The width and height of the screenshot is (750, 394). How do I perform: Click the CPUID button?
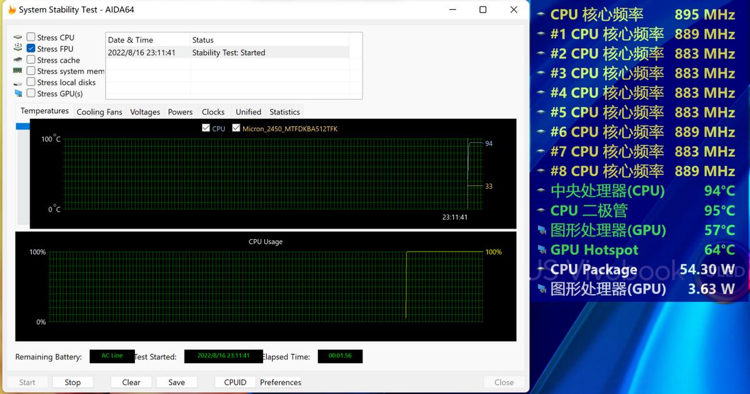(x=235, y=382)
